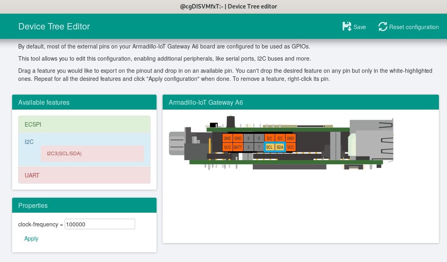This screenshot has height=262, width=447.
Task: Click the VCC pin beside BATT
Action: pyautogui.click(x=227, y=147)
